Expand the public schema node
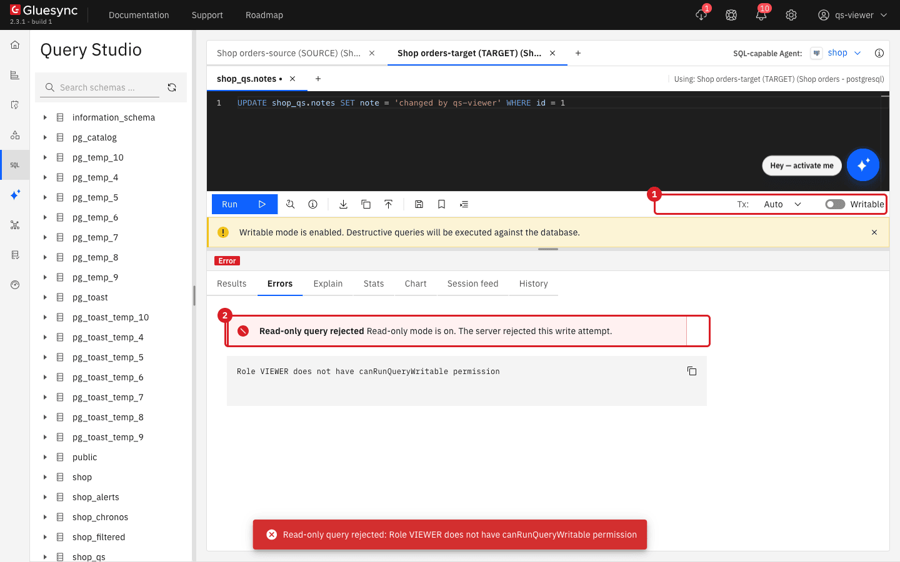Screen dimensions: 900x562 (x=45, y=457)
